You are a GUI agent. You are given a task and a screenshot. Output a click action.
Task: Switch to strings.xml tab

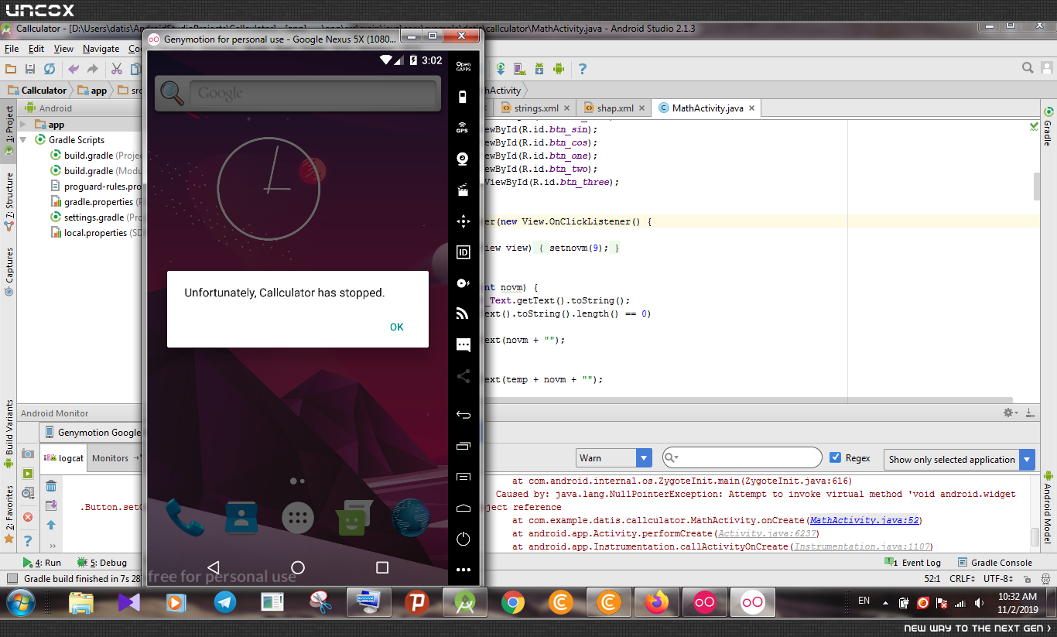pyautogui.click(x=535, y=108)
